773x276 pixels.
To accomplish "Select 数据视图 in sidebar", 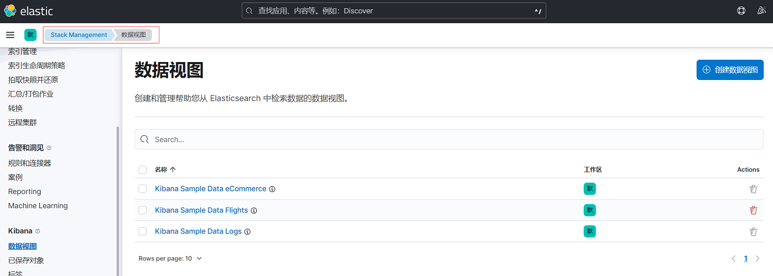I will pos(23,246).
